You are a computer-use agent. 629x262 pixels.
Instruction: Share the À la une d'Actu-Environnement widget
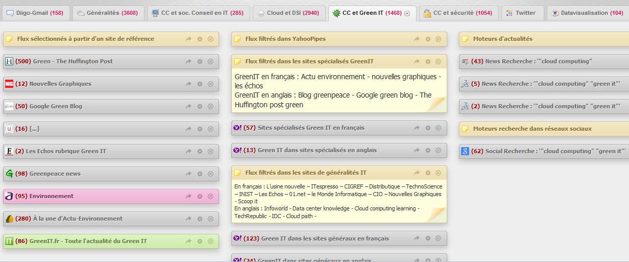[x=188, y=219]
